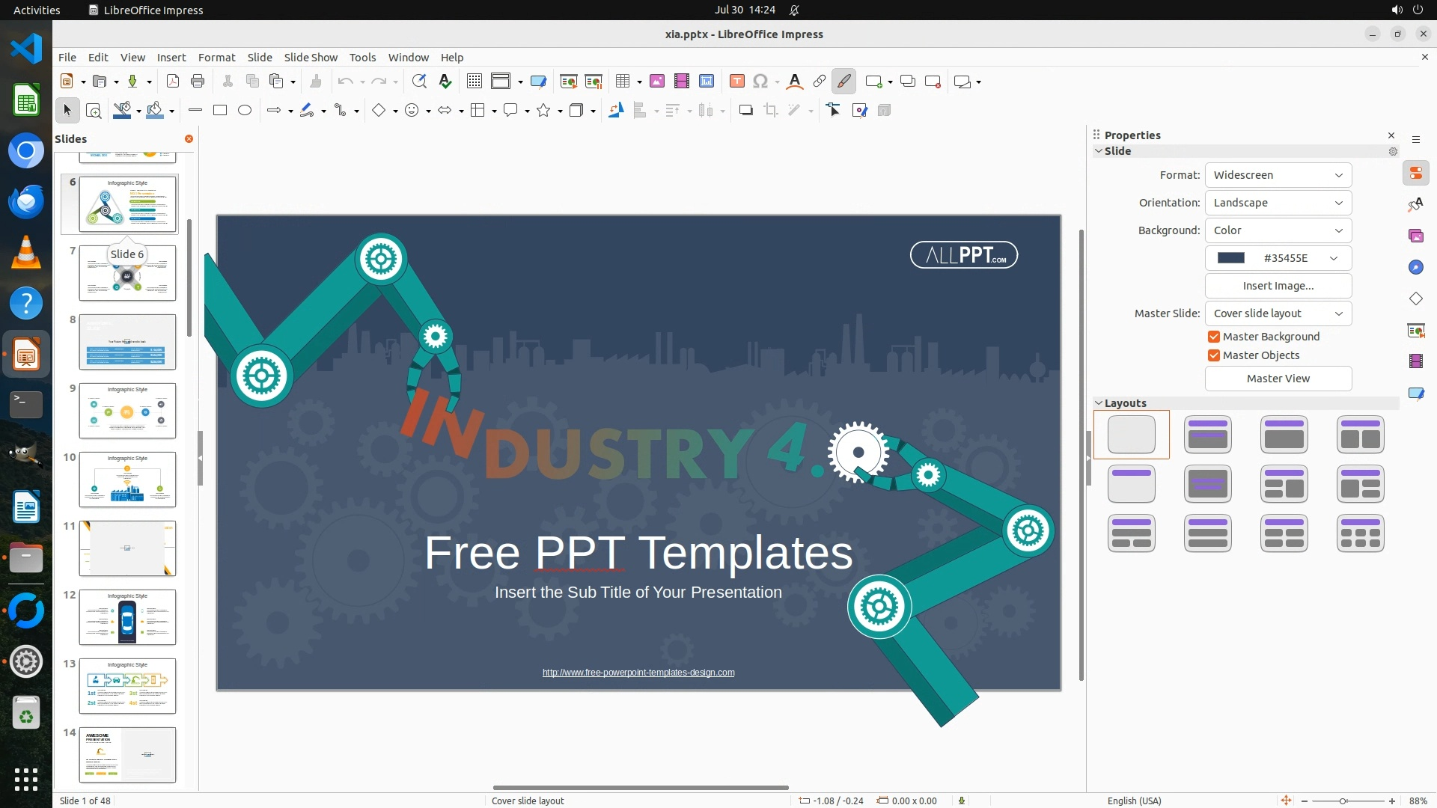Uncheck the Master Objects checkbox
Viewport: 1437px width, 808px height.
(x=1214, y=355)
